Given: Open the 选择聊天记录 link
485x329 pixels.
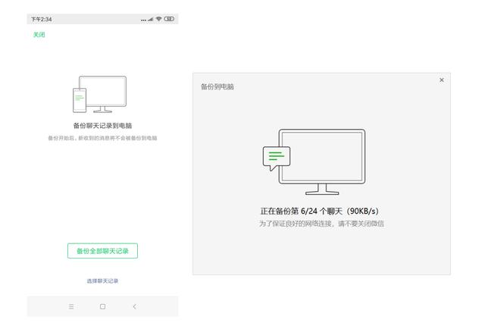Looking at the screenshot, I should tap(102, 281).
